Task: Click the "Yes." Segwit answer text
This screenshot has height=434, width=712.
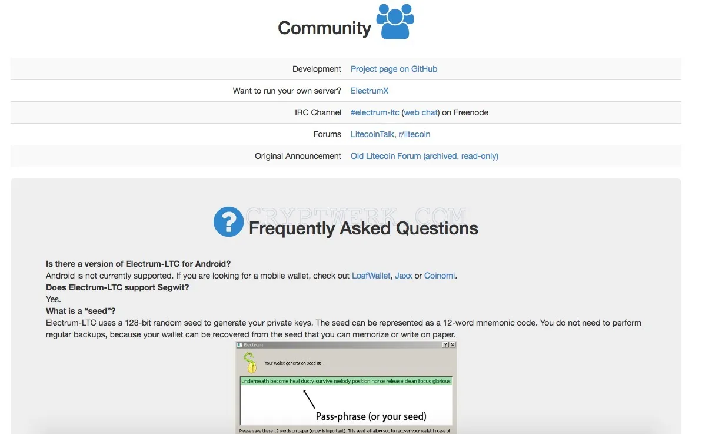Action: coord(54,299)
